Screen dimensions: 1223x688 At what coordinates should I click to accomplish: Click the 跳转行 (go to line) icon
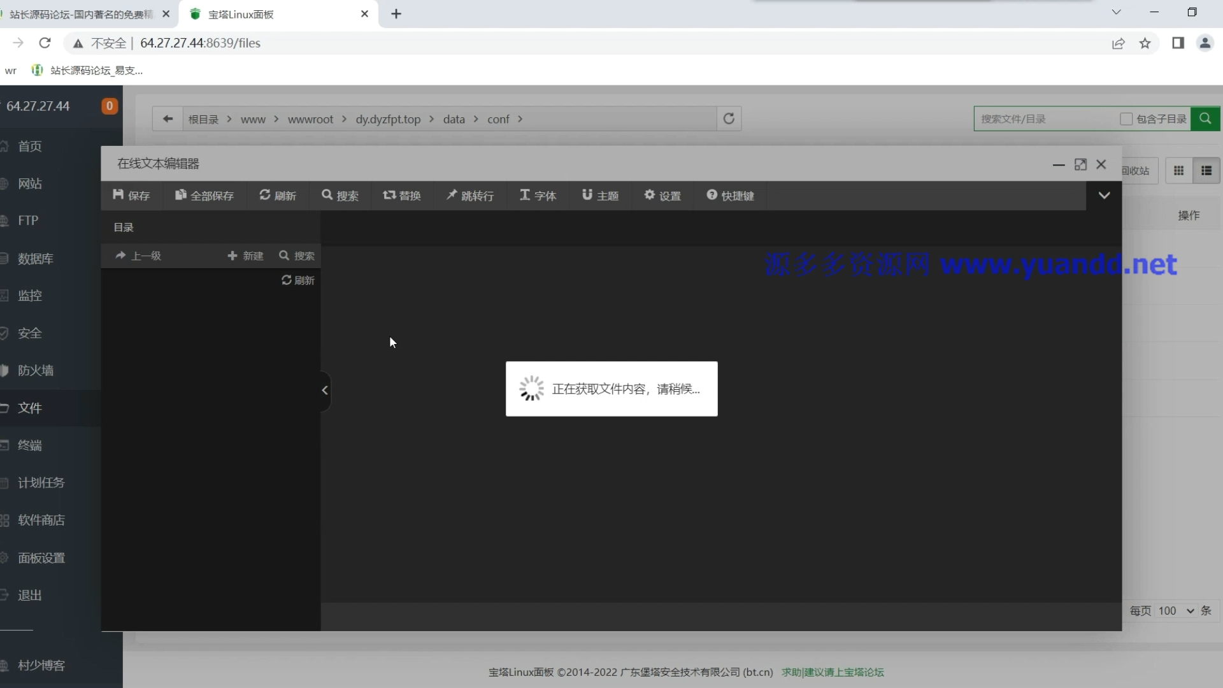(x=452, y=196)
